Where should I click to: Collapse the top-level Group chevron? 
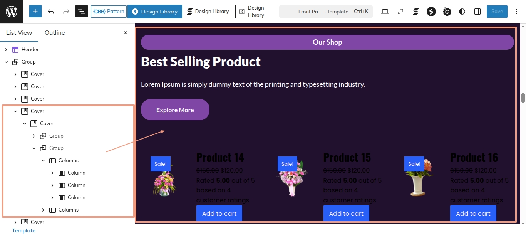pyautogui.click(x=6, y=62)
